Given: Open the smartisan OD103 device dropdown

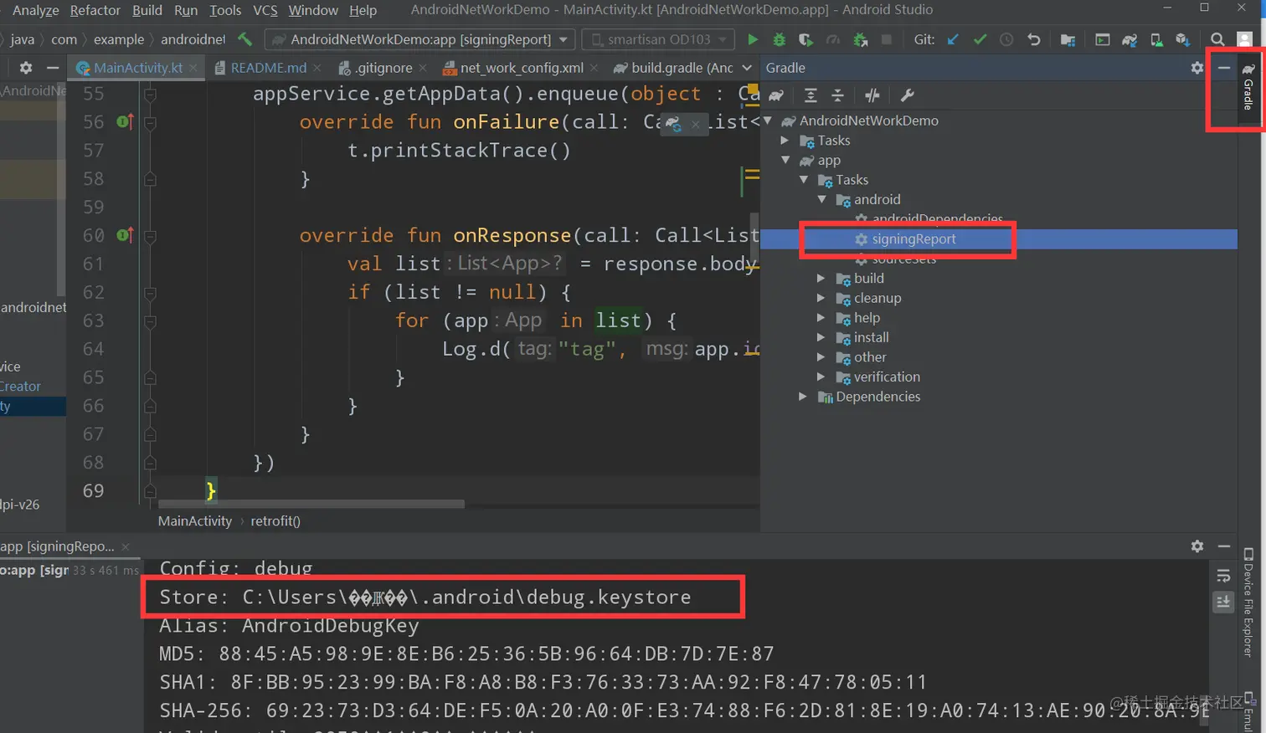Looking at the screenshot, I should (658, 39).
